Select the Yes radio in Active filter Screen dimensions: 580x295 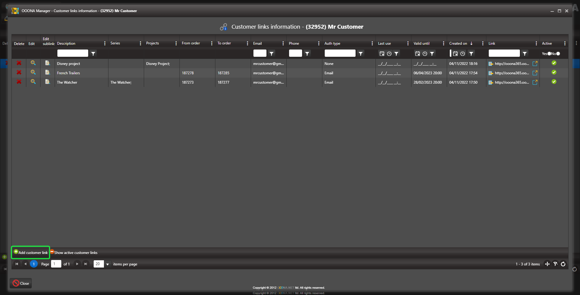[549, 53]
